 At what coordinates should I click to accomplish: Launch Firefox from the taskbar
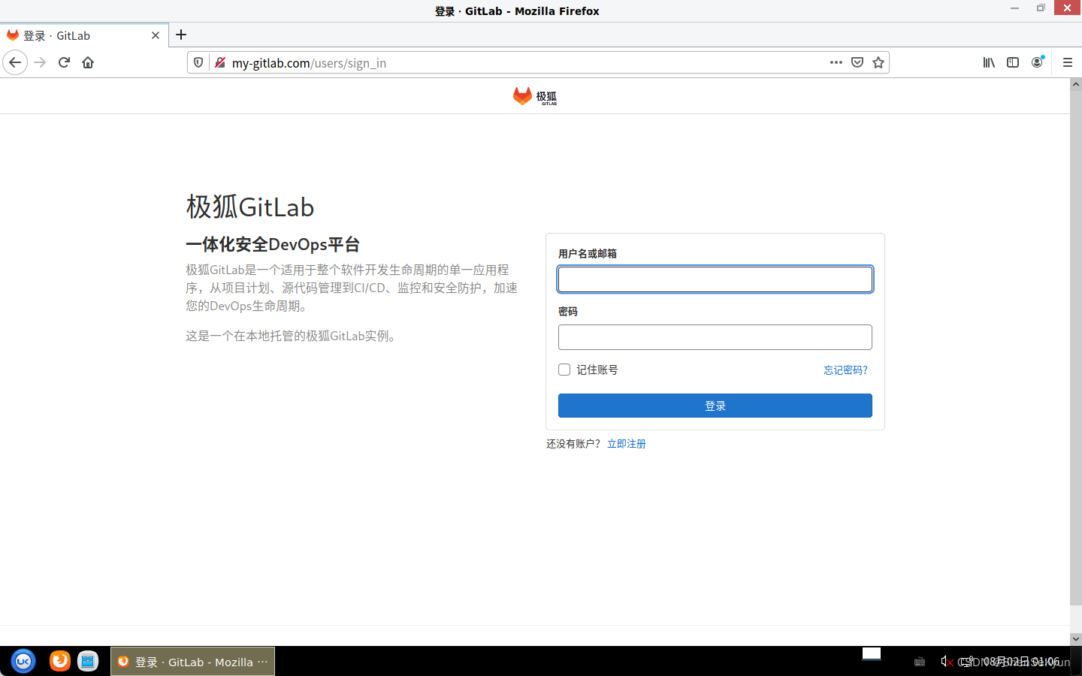coord(60,661)
